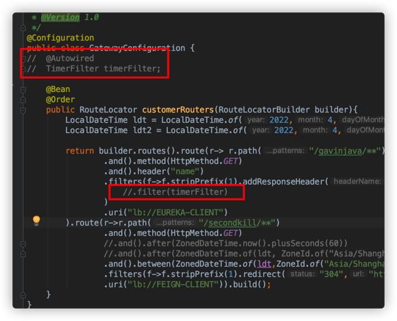Click the year: inlay hint on ldt line
The image size is (397, 321).
(256, 120)
